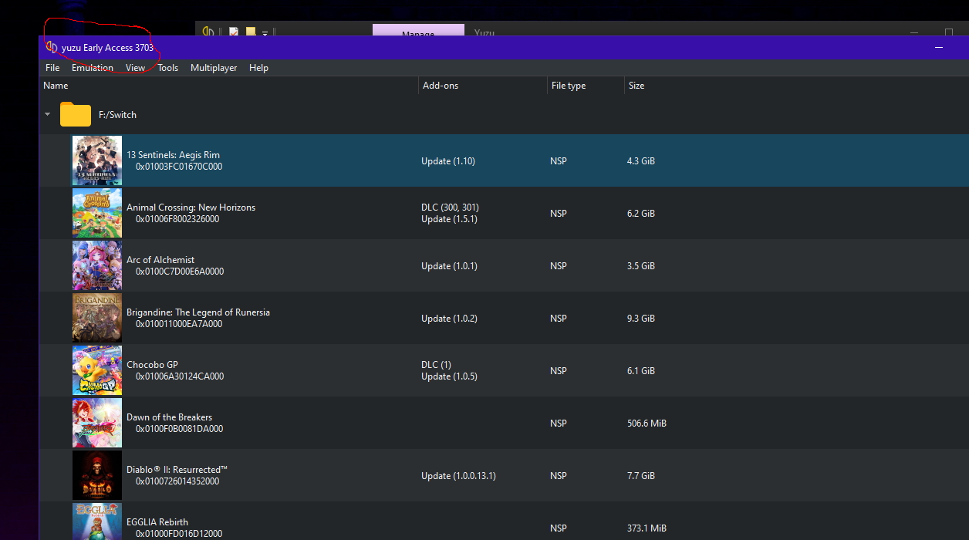The height and width of the screenshot is (540, 969).
Task: Select the F:/Switch folder icon
Action: click(76, 114)
